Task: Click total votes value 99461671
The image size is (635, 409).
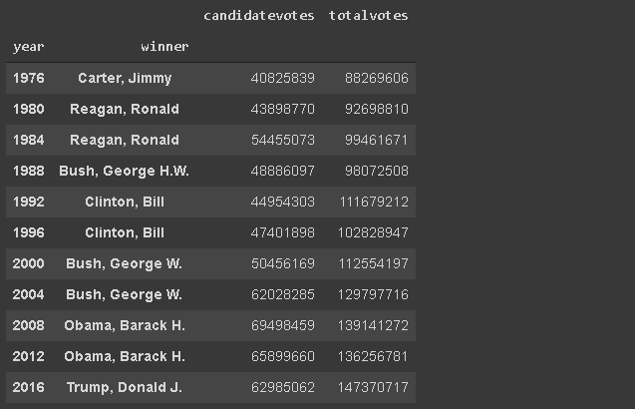Action: click(x=378, y=140)
